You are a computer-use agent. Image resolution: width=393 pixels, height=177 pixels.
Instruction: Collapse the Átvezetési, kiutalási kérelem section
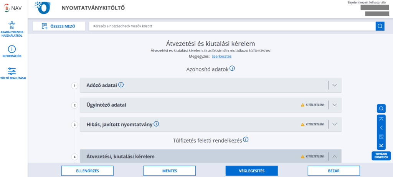point(335,157)
